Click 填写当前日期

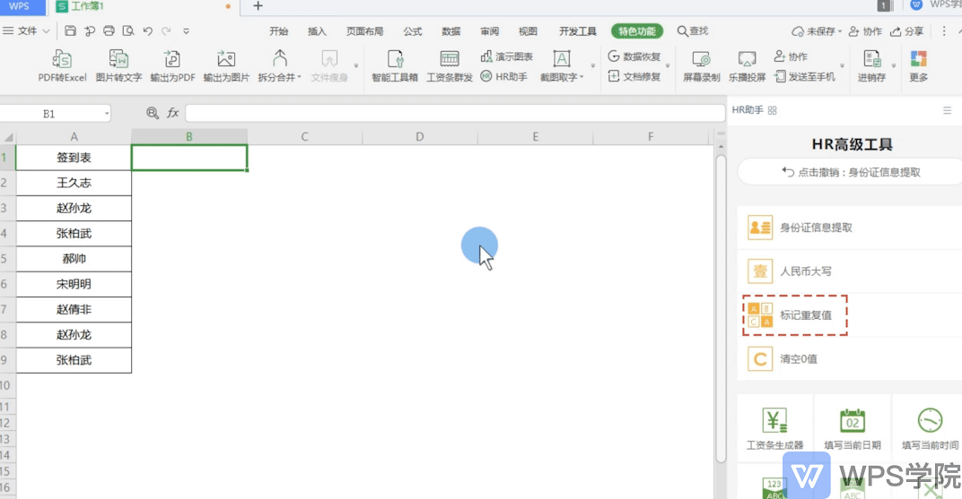(x=853, y=428)
